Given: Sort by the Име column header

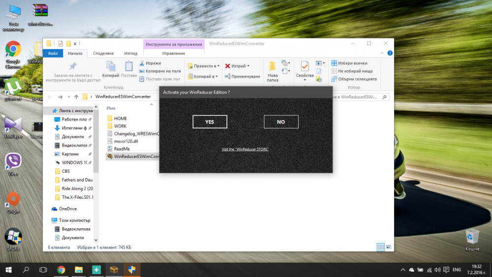Looking at the screenshot, I should point(111,108).
